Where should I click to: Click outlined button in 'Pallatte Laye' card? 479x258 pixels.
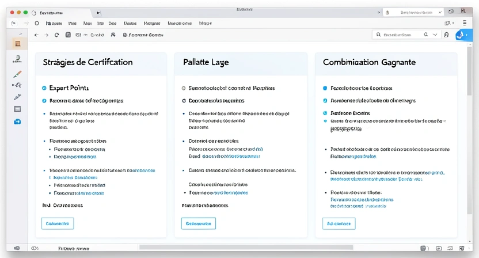[199, 223]
